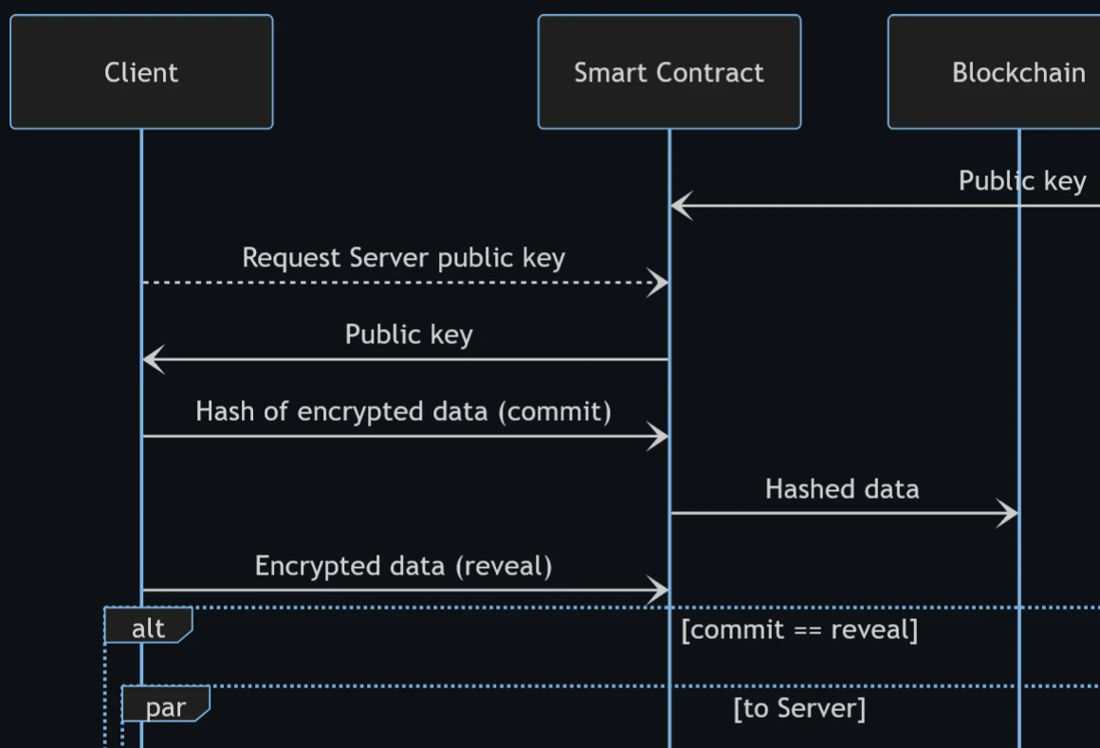Click the 'Request Server public key' message label

pyautogui.click(x=403, y=258)
